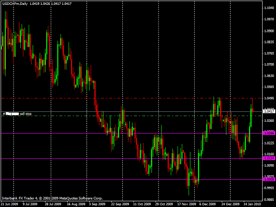This screenshot has width=276, height=207.
Task: Click the 0.9885 price axis label
Action: click(x=269, y=200)
